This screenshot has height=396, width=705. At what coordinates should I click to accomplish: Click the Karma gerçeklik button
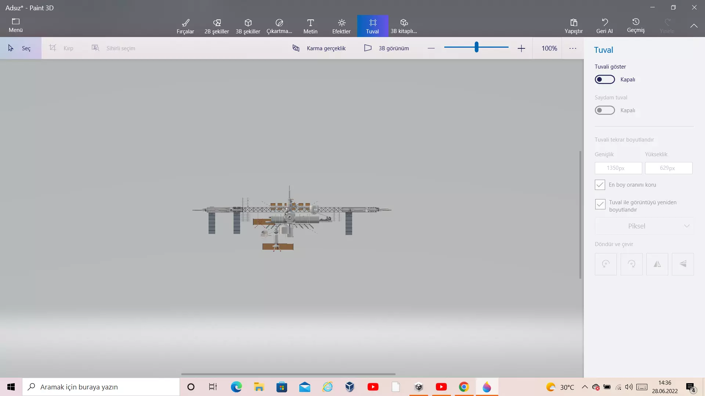tap(319, 48)
